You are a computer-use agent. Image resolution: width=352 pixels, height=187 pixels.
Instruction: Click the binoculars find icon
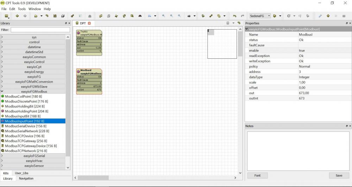(140, 16)
